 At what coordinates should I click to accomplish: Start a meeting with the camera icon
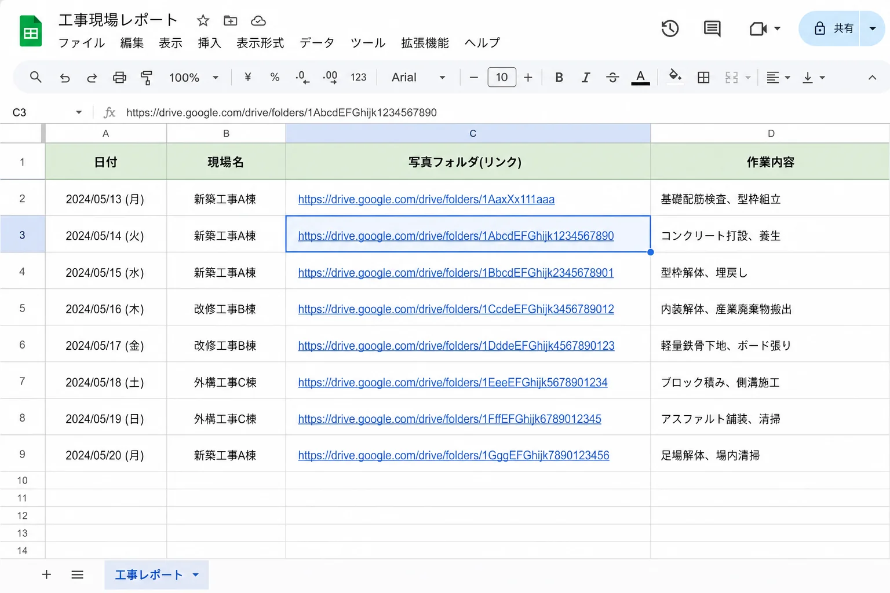click(x=758, y=28)
